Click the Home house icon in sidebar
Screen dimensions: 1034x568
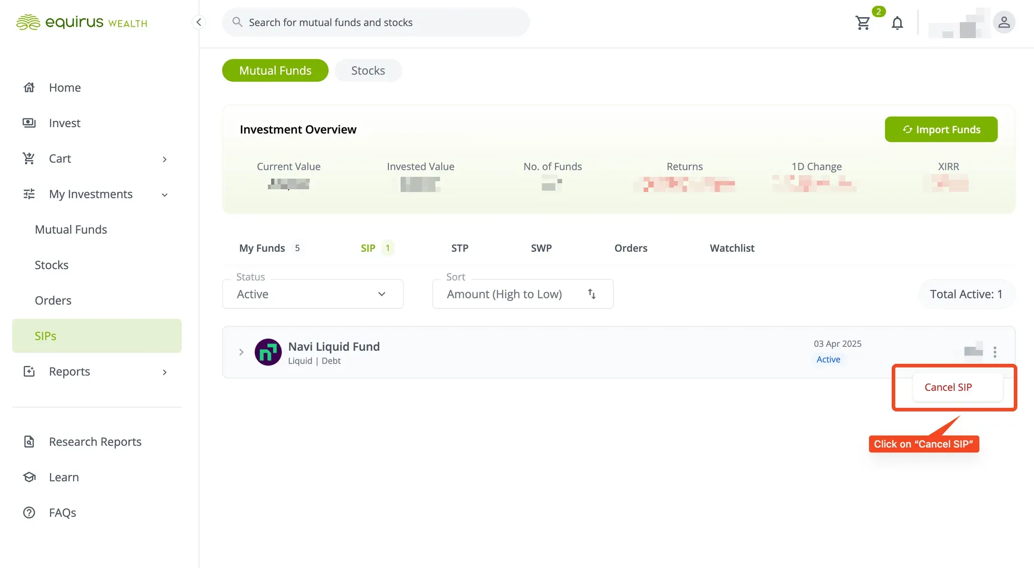point(29,87)
